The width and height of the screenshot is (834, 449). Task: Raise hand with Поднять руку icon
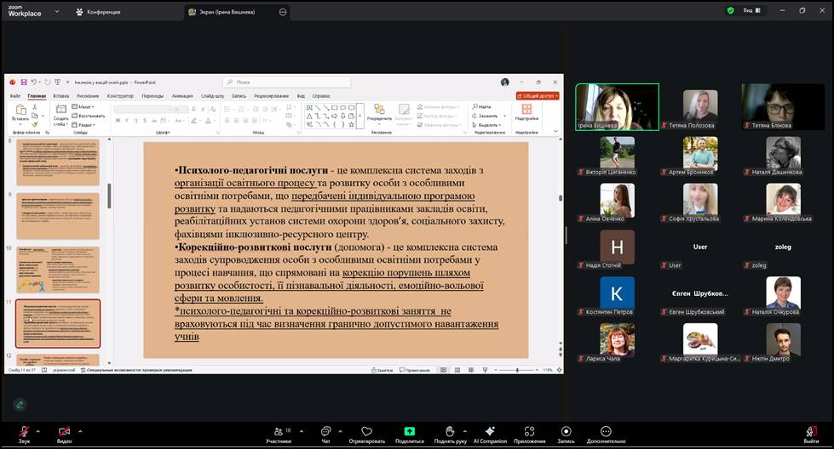pyautogui.click(x=450, y=431)
